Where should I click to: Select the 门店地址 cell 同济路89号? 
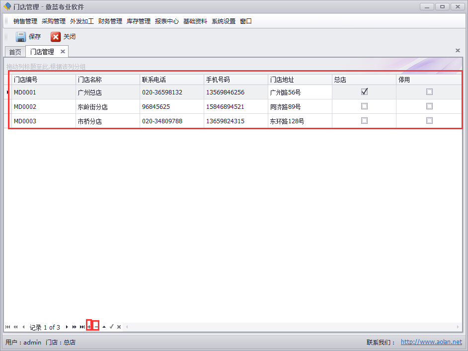[286, 107]
